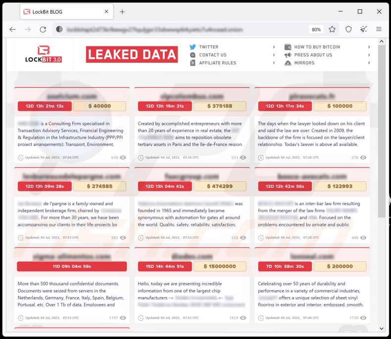Open the CONTACT US menu link
This screenshot has width=391, height=339.
[213, 55]
